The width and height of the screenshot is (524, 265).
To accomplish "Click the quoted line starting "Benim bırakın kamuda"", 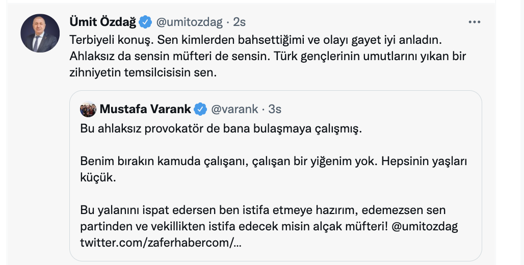I will coord(274,161).
